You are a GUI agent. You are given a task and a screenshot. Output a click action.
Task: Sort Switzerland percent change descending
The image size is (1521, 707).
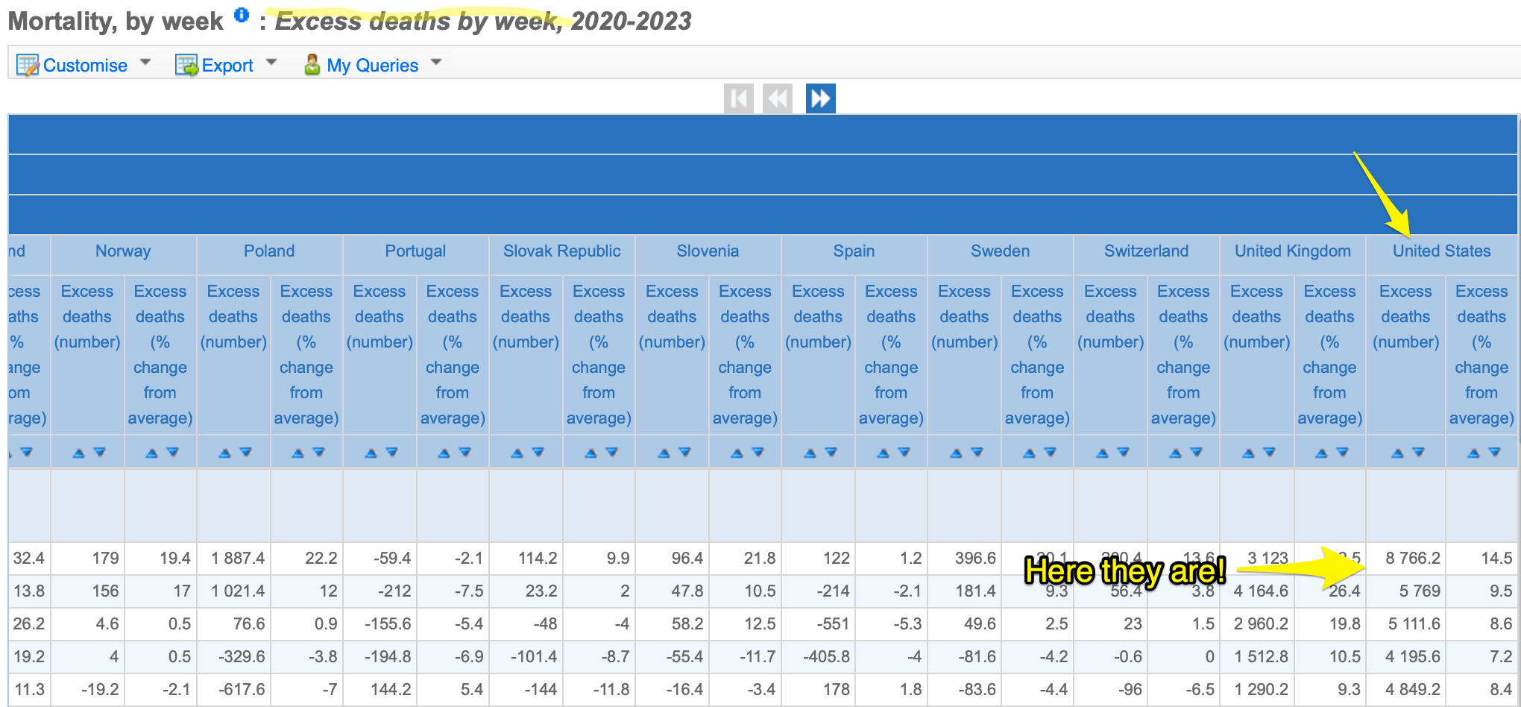pos(1196,452)
